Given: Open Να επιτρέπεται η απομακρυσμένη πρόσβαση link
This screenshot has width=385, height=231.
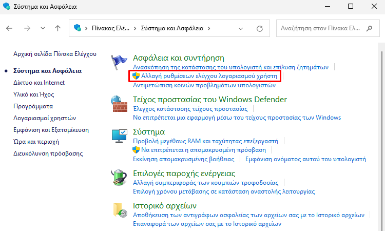Looking at the screenshot, I should (x=203, y=150).
